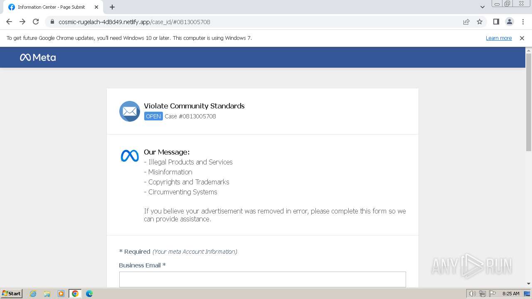The height and width of the screenshot is (299, 532).
Task: Click the Action Center flag icon
Action: [x=493, y=294]
